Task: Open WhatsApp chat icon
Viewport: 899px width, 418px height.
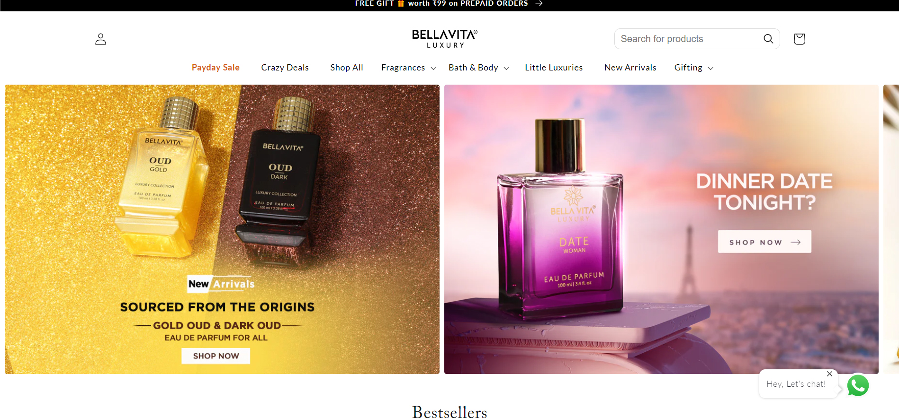Action: pyautogui.click(x=858, y=385)
